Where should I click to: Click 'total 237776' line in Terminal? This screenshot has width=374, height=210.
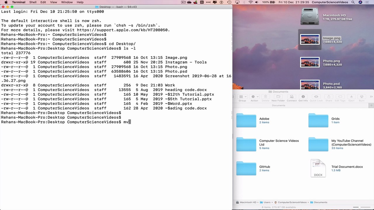(x=16, y=53)
